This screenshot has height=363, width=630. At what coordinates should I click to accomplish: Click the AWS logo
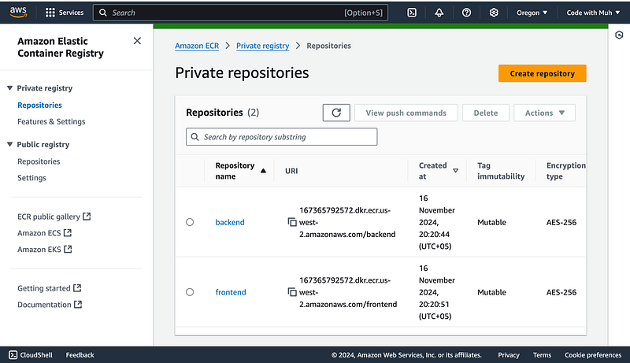(x=17, y=13)
